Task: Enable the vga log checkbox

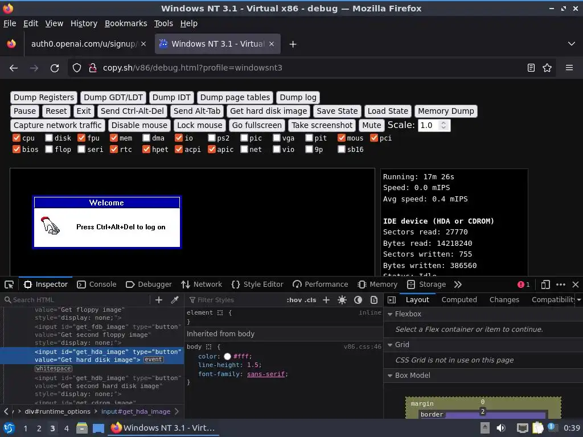Action: coord(277,138)
